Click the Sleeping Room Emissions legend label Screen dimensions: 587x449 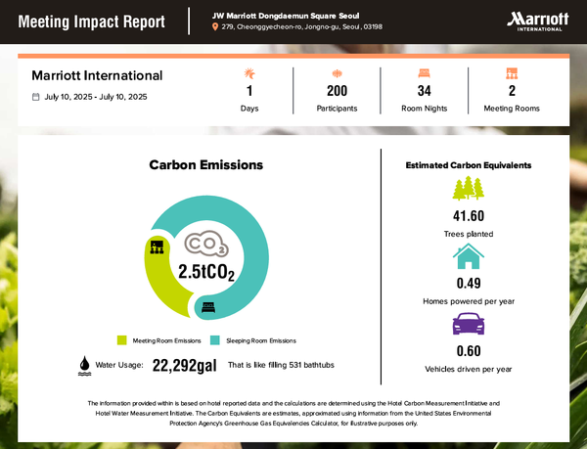click(x=261, y=340)
